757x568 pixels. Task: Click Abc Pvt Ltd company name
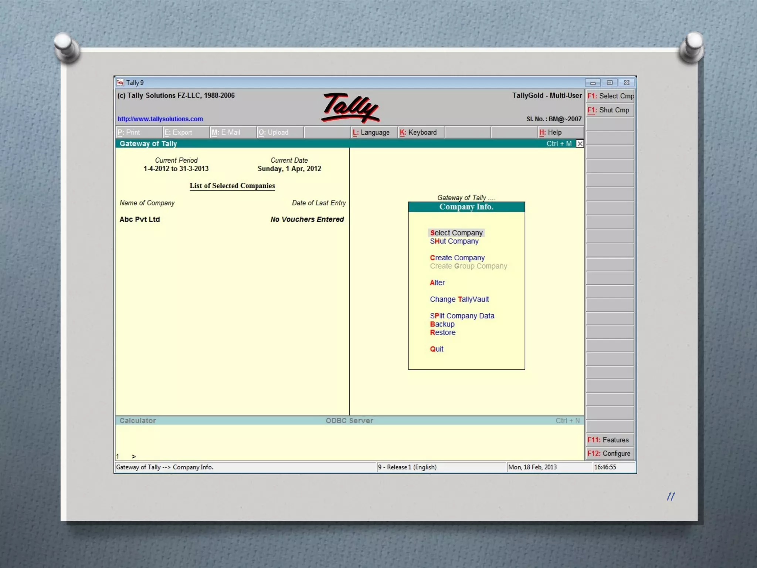[x=140, y=219]
